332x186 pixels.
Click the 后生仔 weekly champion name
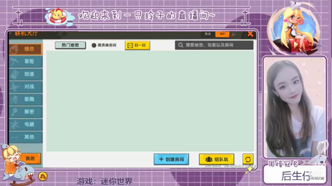(x=296, y=176)
